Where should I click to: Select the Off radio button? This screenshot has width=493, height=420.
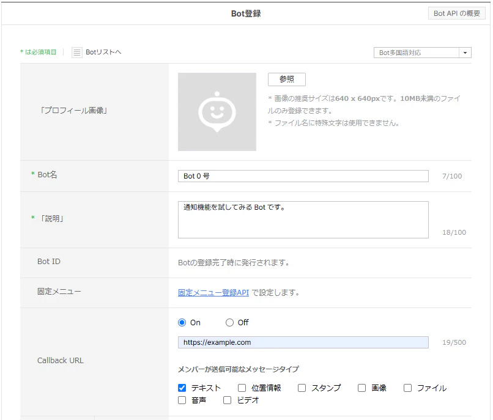tap(229, 323)
